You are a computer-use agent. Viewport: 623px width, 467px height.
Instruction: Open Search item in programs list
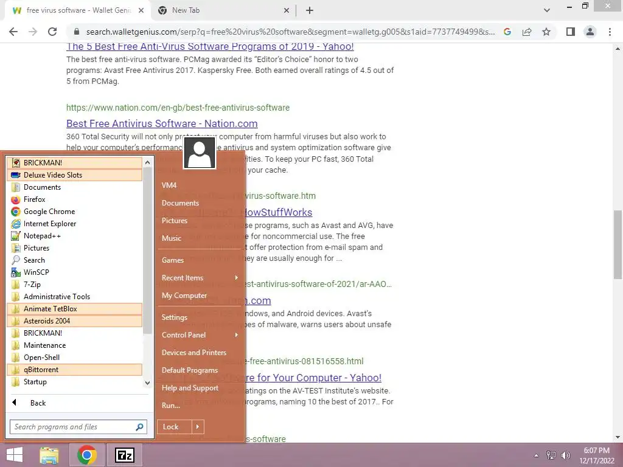tap(74, 260)
